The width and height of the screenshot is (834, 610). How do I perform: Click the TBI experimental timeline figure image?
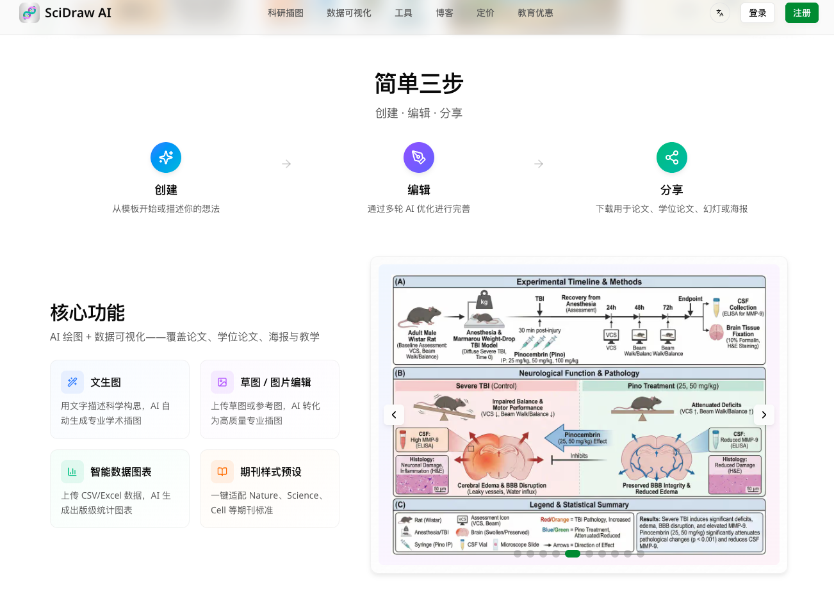pyautogui.click(x=579, y=415)
